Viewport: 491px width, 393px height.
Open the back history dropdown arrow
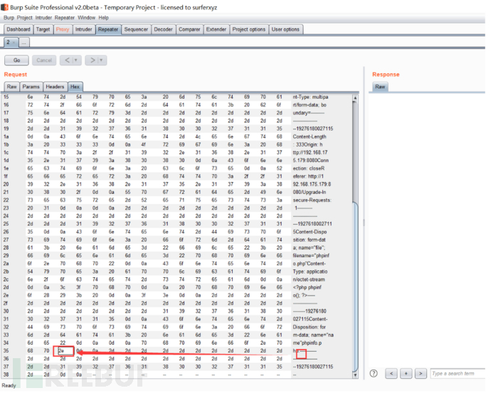pos(77,60)
